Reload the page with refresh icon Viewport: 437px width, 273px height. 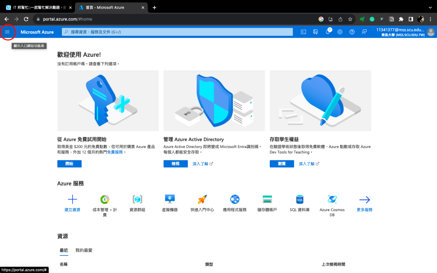(26, 19)
